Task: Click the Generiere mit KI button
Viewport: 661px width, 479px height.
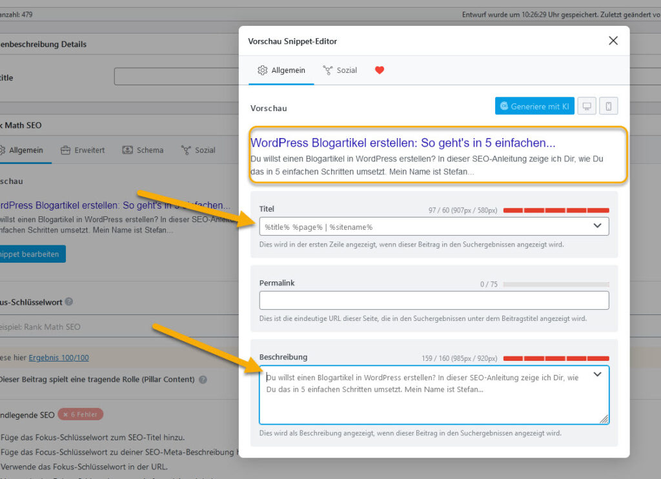Action: 534,107
